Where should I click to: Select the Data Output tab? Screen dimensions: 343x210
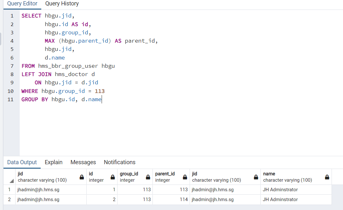point(22,162)
